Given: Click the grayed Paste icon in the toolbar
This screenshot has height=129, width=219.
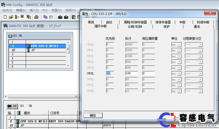Looking at the screenshot, I should tap(51, 17).
